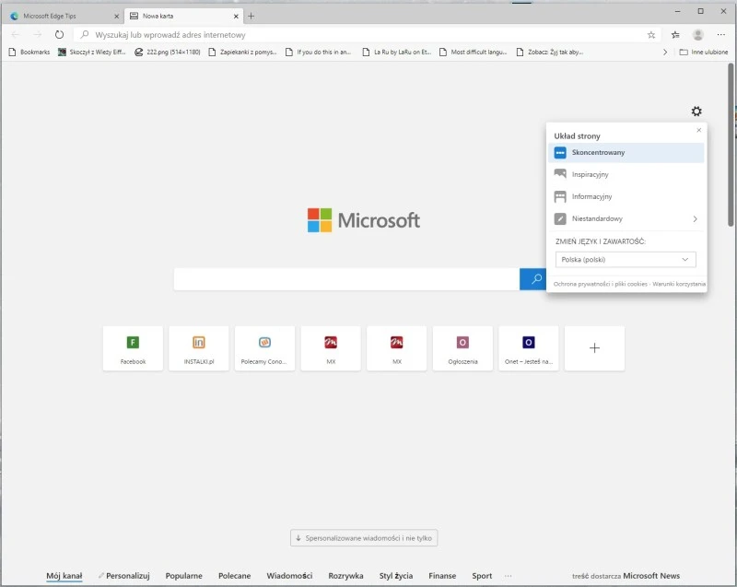Image resolution: width=737 pixels, height=587 pixels.
Task: Select the Informacyjny layout icon
Action: pos(560,195)
